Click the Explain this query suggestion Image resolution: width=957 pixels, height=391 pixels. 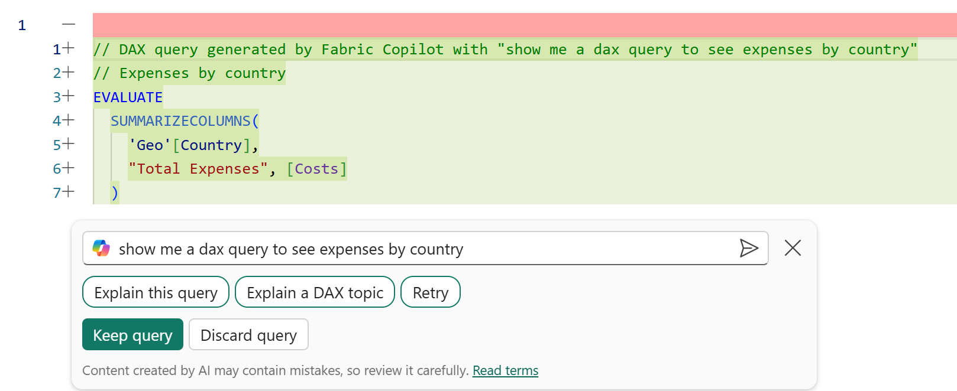point(156,292)
